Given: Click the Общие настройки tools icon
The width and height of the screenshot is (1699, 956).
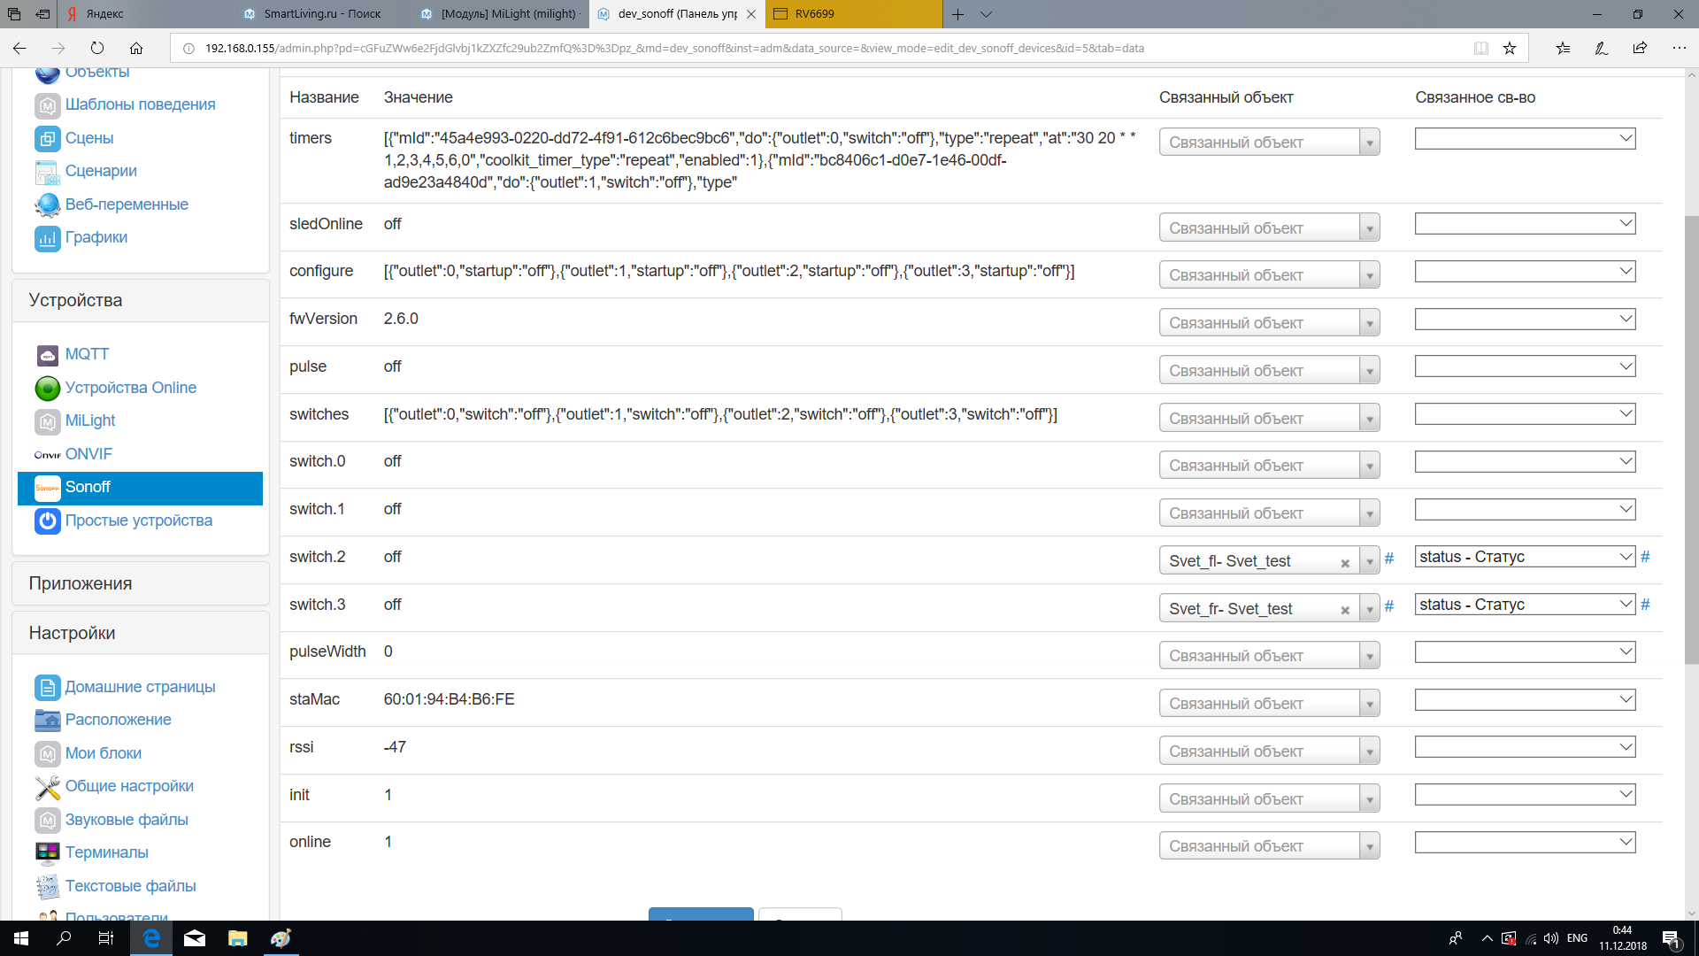Looking at the screenshot, I should coord(47,786).
